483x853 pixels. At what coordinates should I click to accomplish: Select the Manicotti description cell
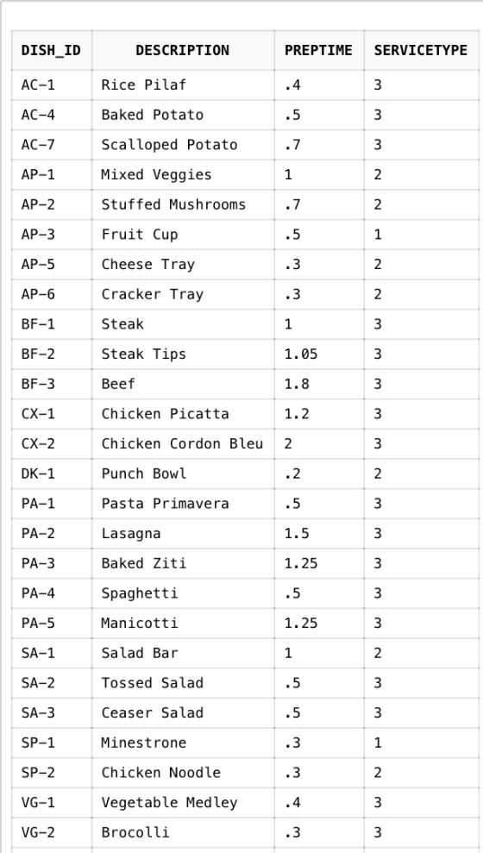click(x=183, y=624)
